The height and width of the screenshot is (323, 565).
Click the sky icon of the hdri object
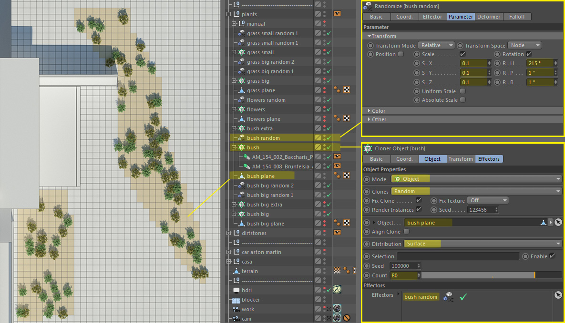236,290
